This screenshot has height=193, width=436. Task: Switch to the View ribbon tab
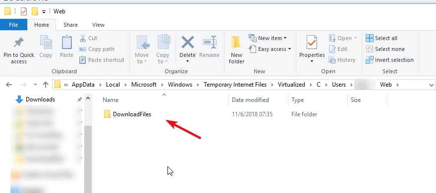pyautogui.click(x=98, y=25)
